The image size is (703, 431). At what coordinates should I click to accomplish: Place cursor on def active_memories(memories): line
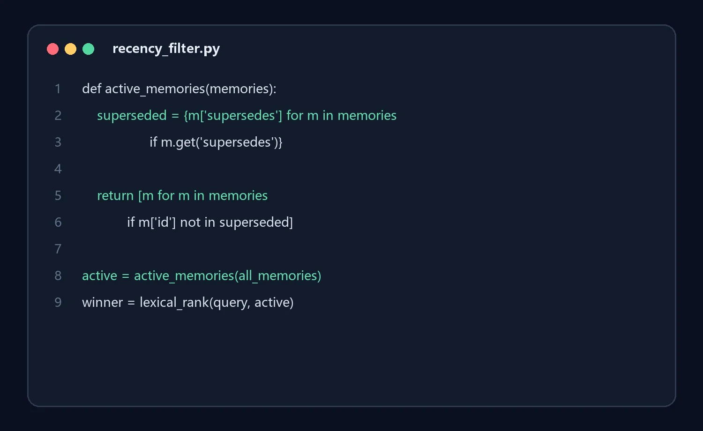pos(179,89)
